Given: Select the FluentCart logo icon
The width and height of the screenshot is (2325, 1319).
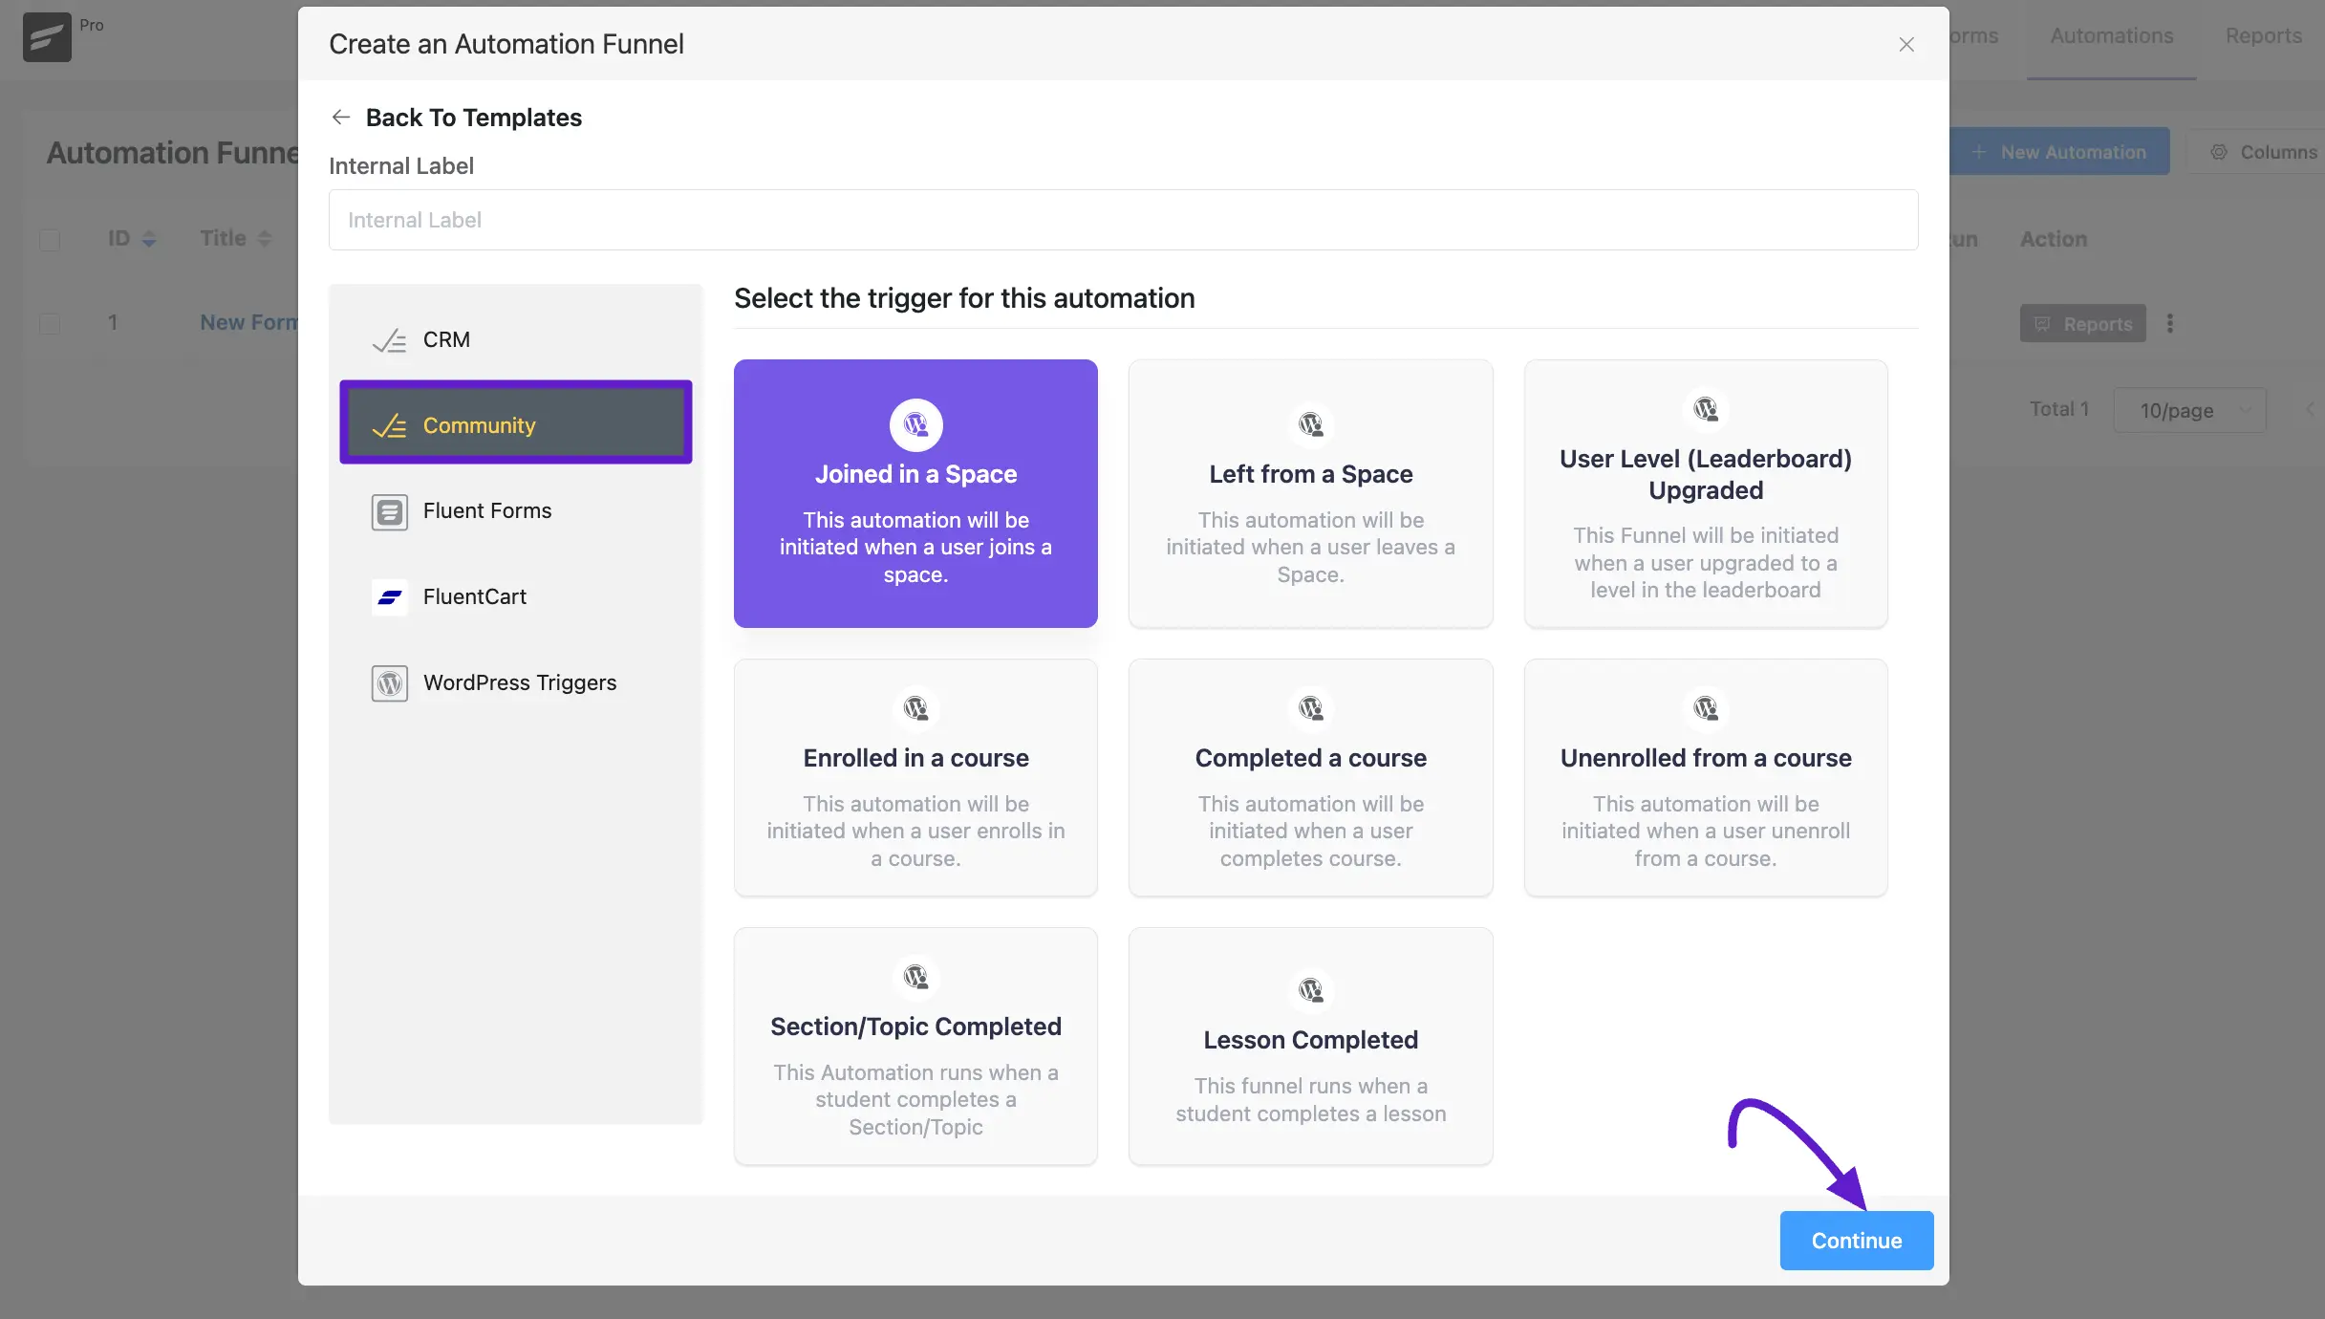Looking at the screenshot, I should [x=389, y=597].
